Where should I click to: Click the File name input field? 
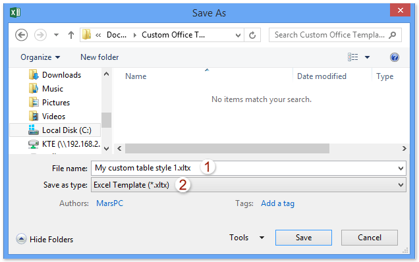[x=248, y=168]
